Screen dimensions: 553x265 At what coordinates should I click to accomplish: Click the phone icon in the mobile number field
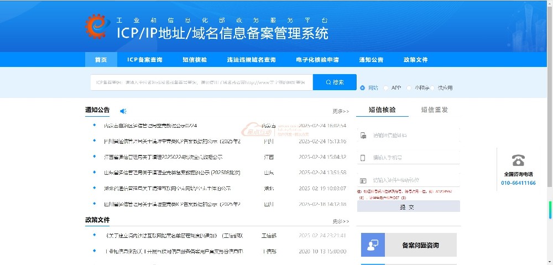(363, 158)
